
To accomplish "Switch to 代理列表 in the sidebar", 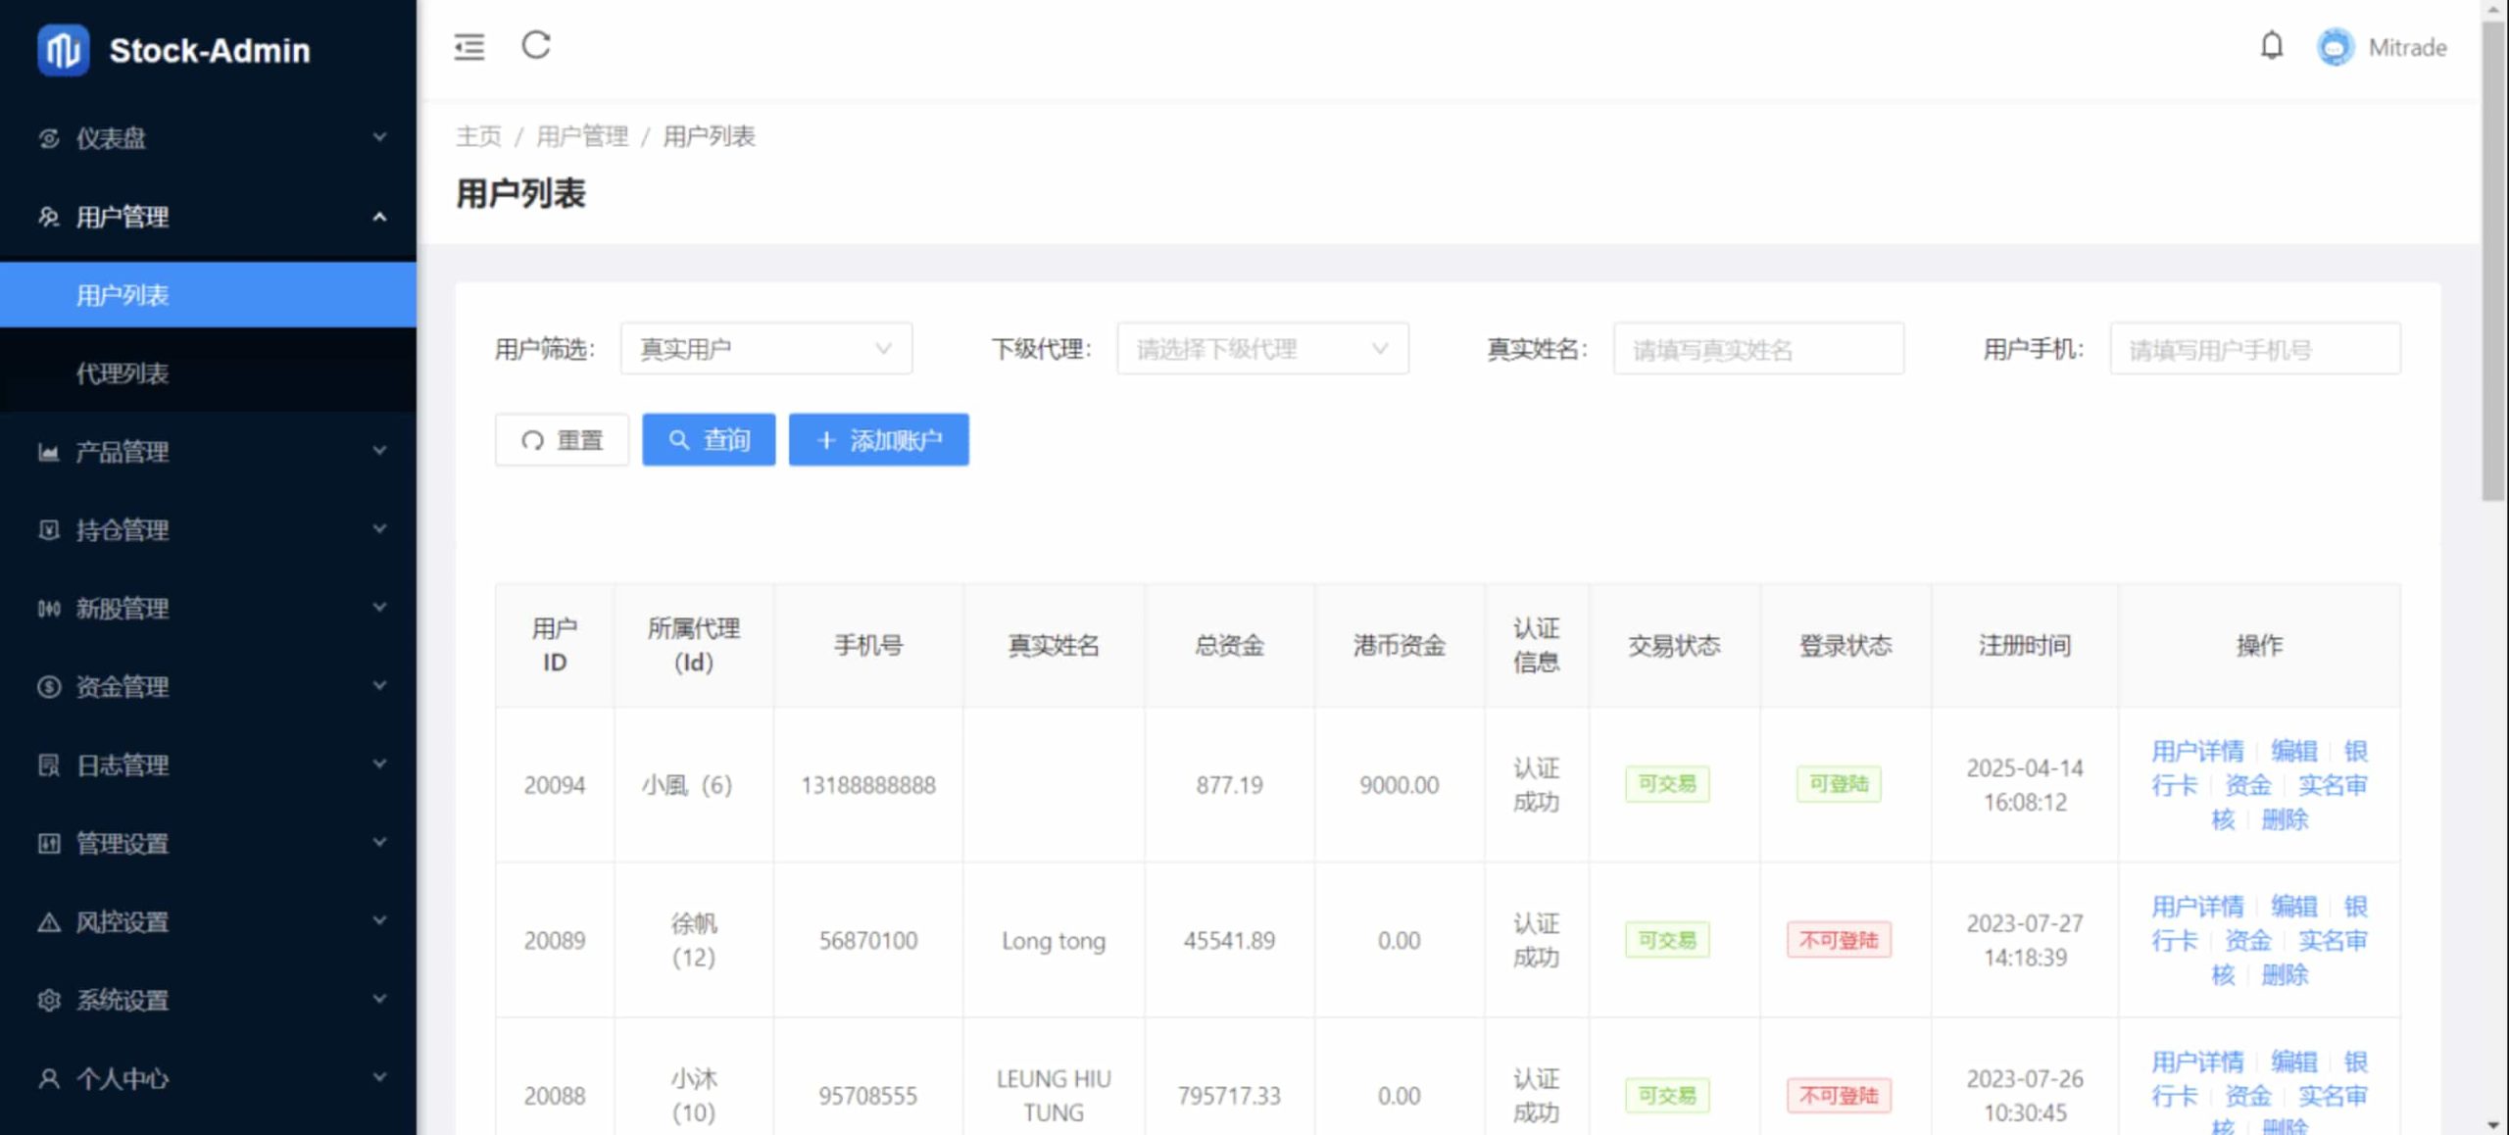I will 122,373.
